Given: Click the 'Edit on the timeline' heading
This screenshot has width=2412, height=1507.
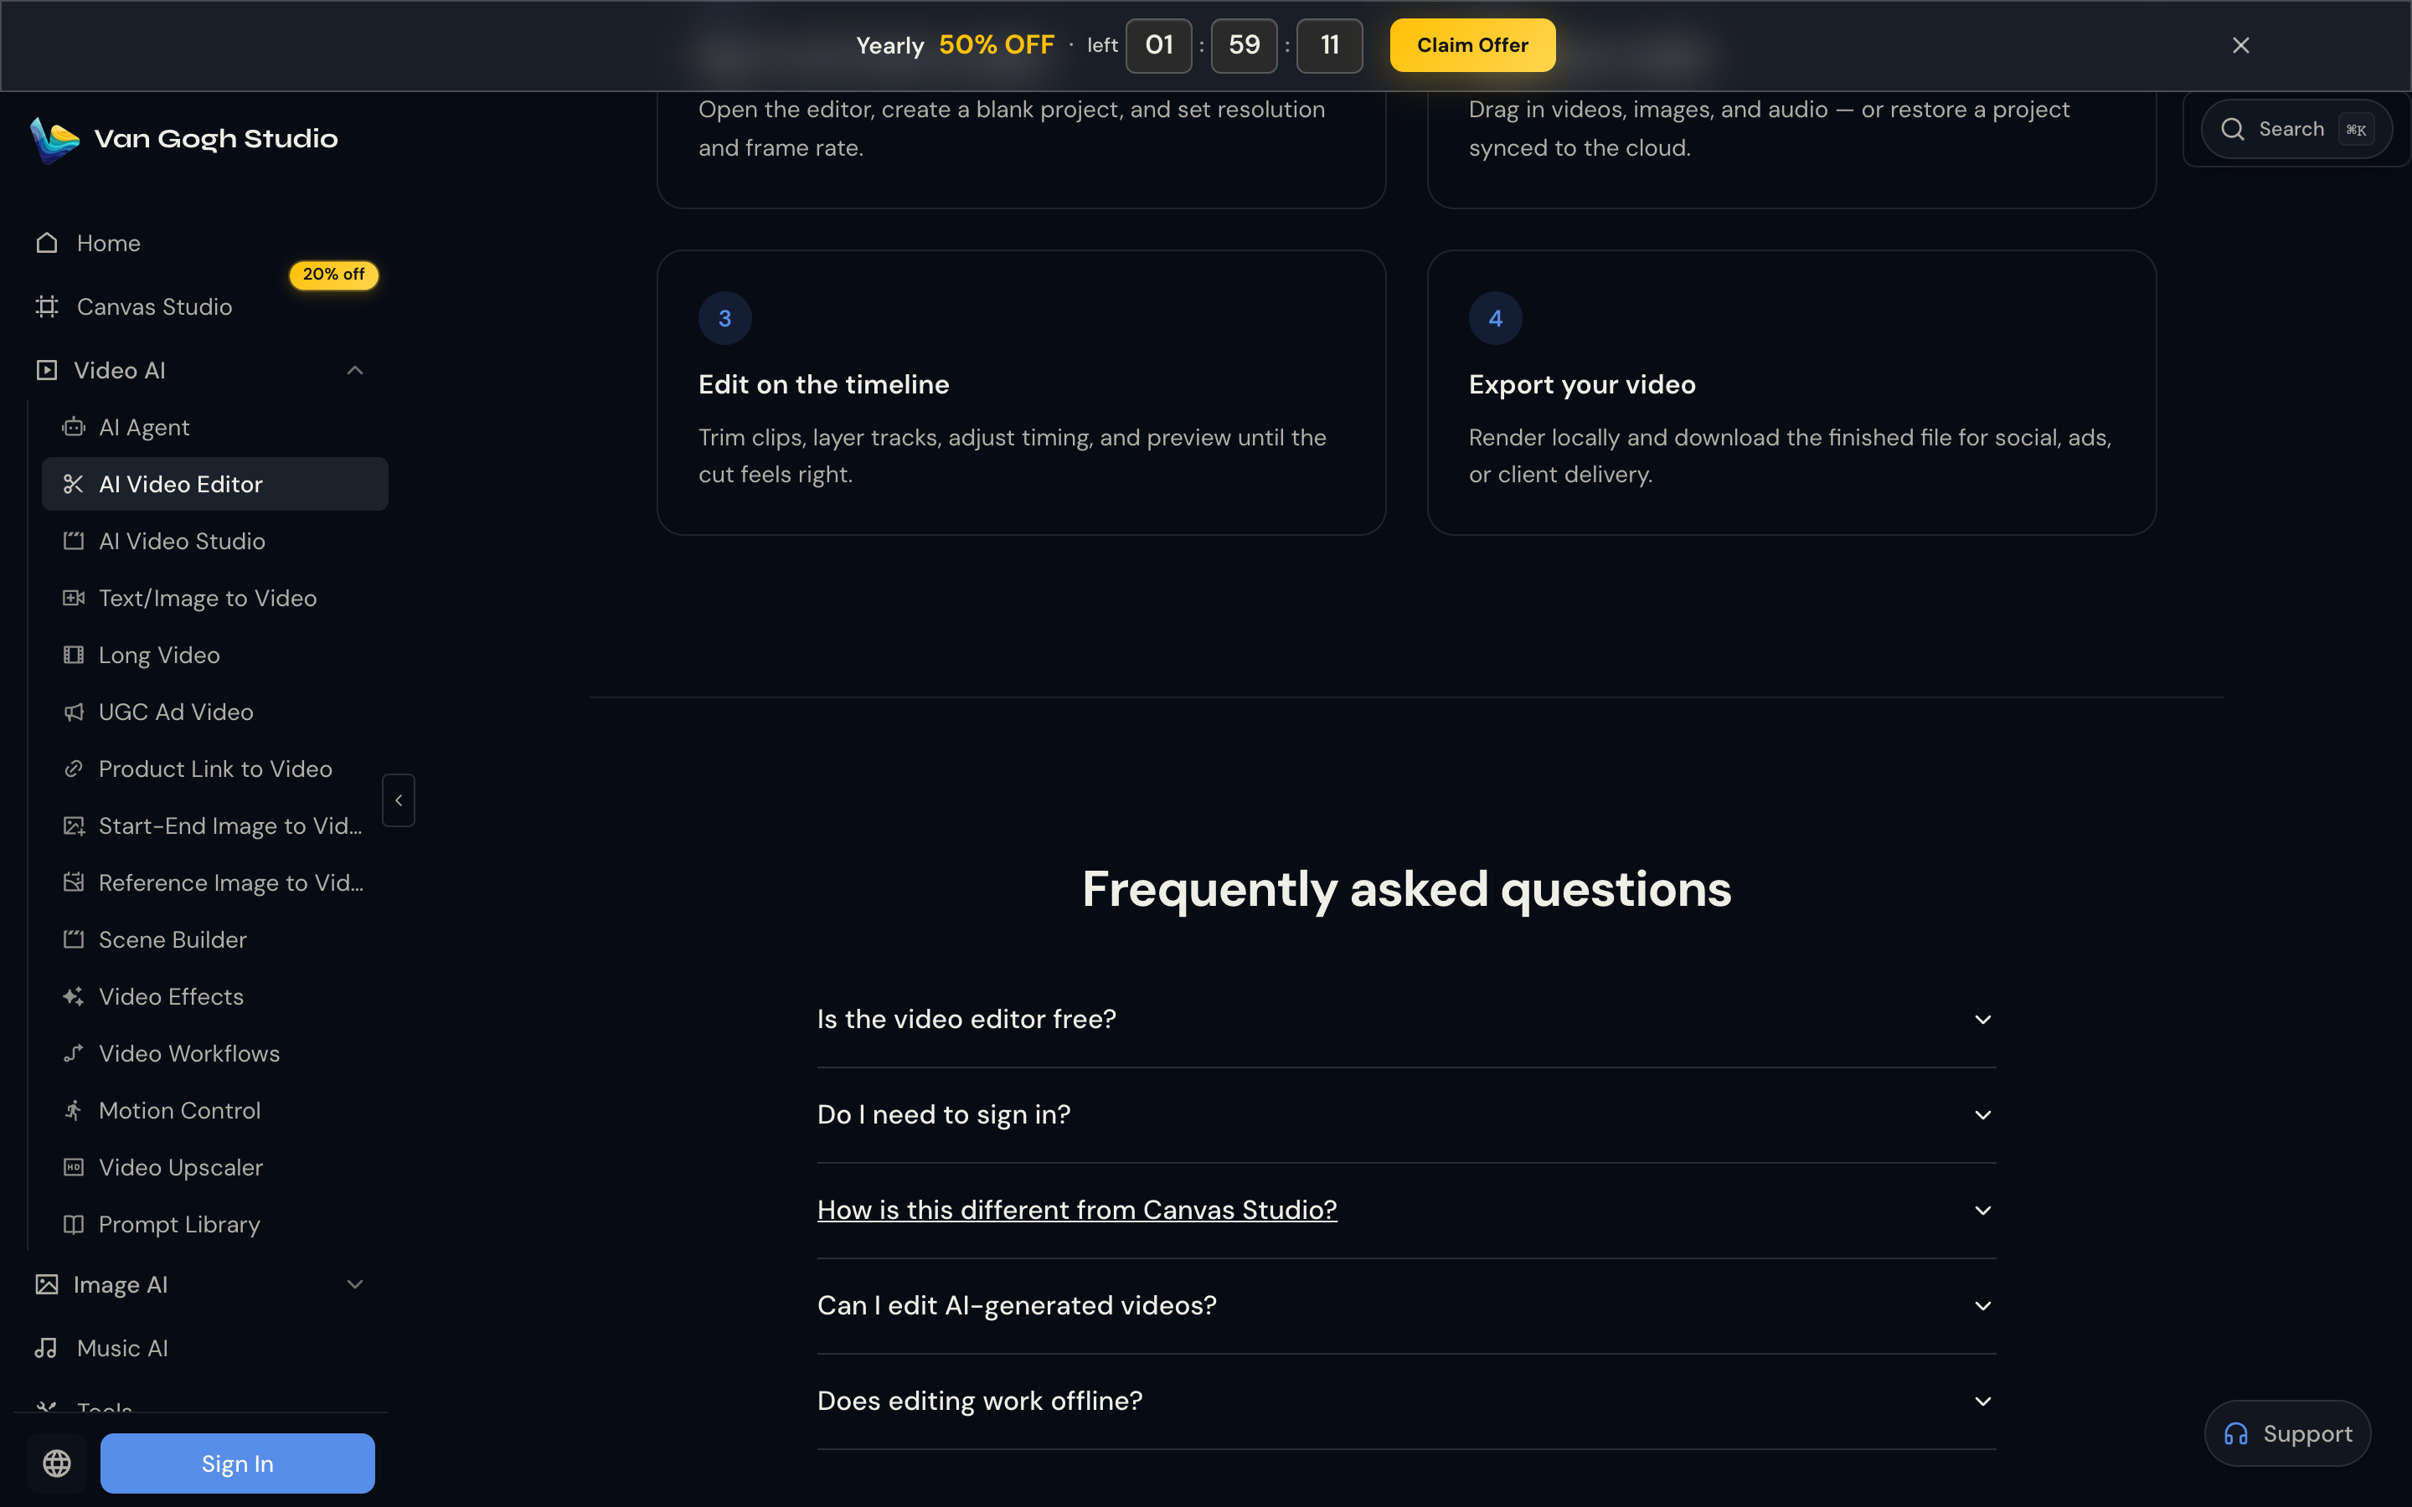Looking at the screenshot, I should pyautogui.click(x=823, y=385).
